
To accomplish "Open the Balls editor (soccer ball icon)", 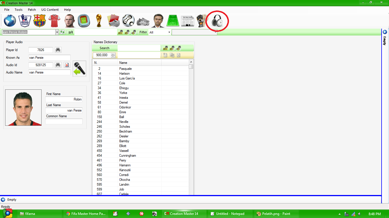I will click(x=128, y=20).
